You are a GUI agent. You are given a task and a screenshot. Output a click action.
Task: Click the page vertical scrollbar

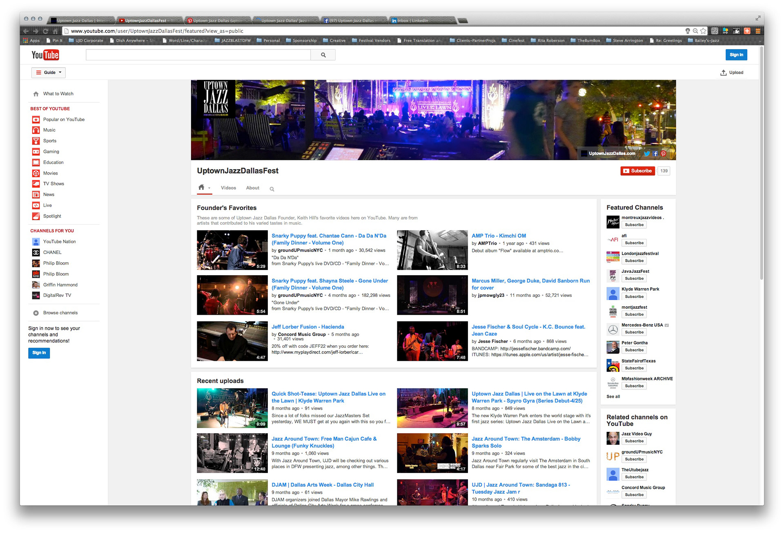coord(762,163)
